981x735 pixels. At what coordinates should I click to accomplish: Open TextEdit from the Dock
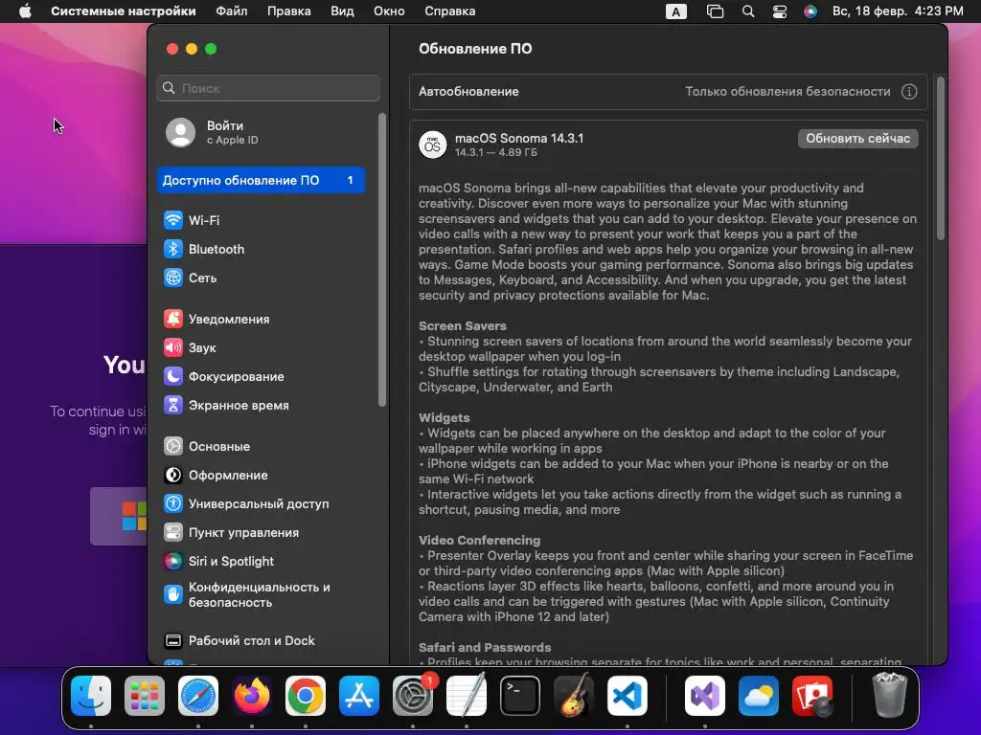[x=467, y=696]
